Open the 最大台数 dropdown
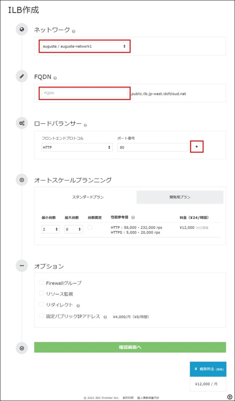 pos(73,229)
